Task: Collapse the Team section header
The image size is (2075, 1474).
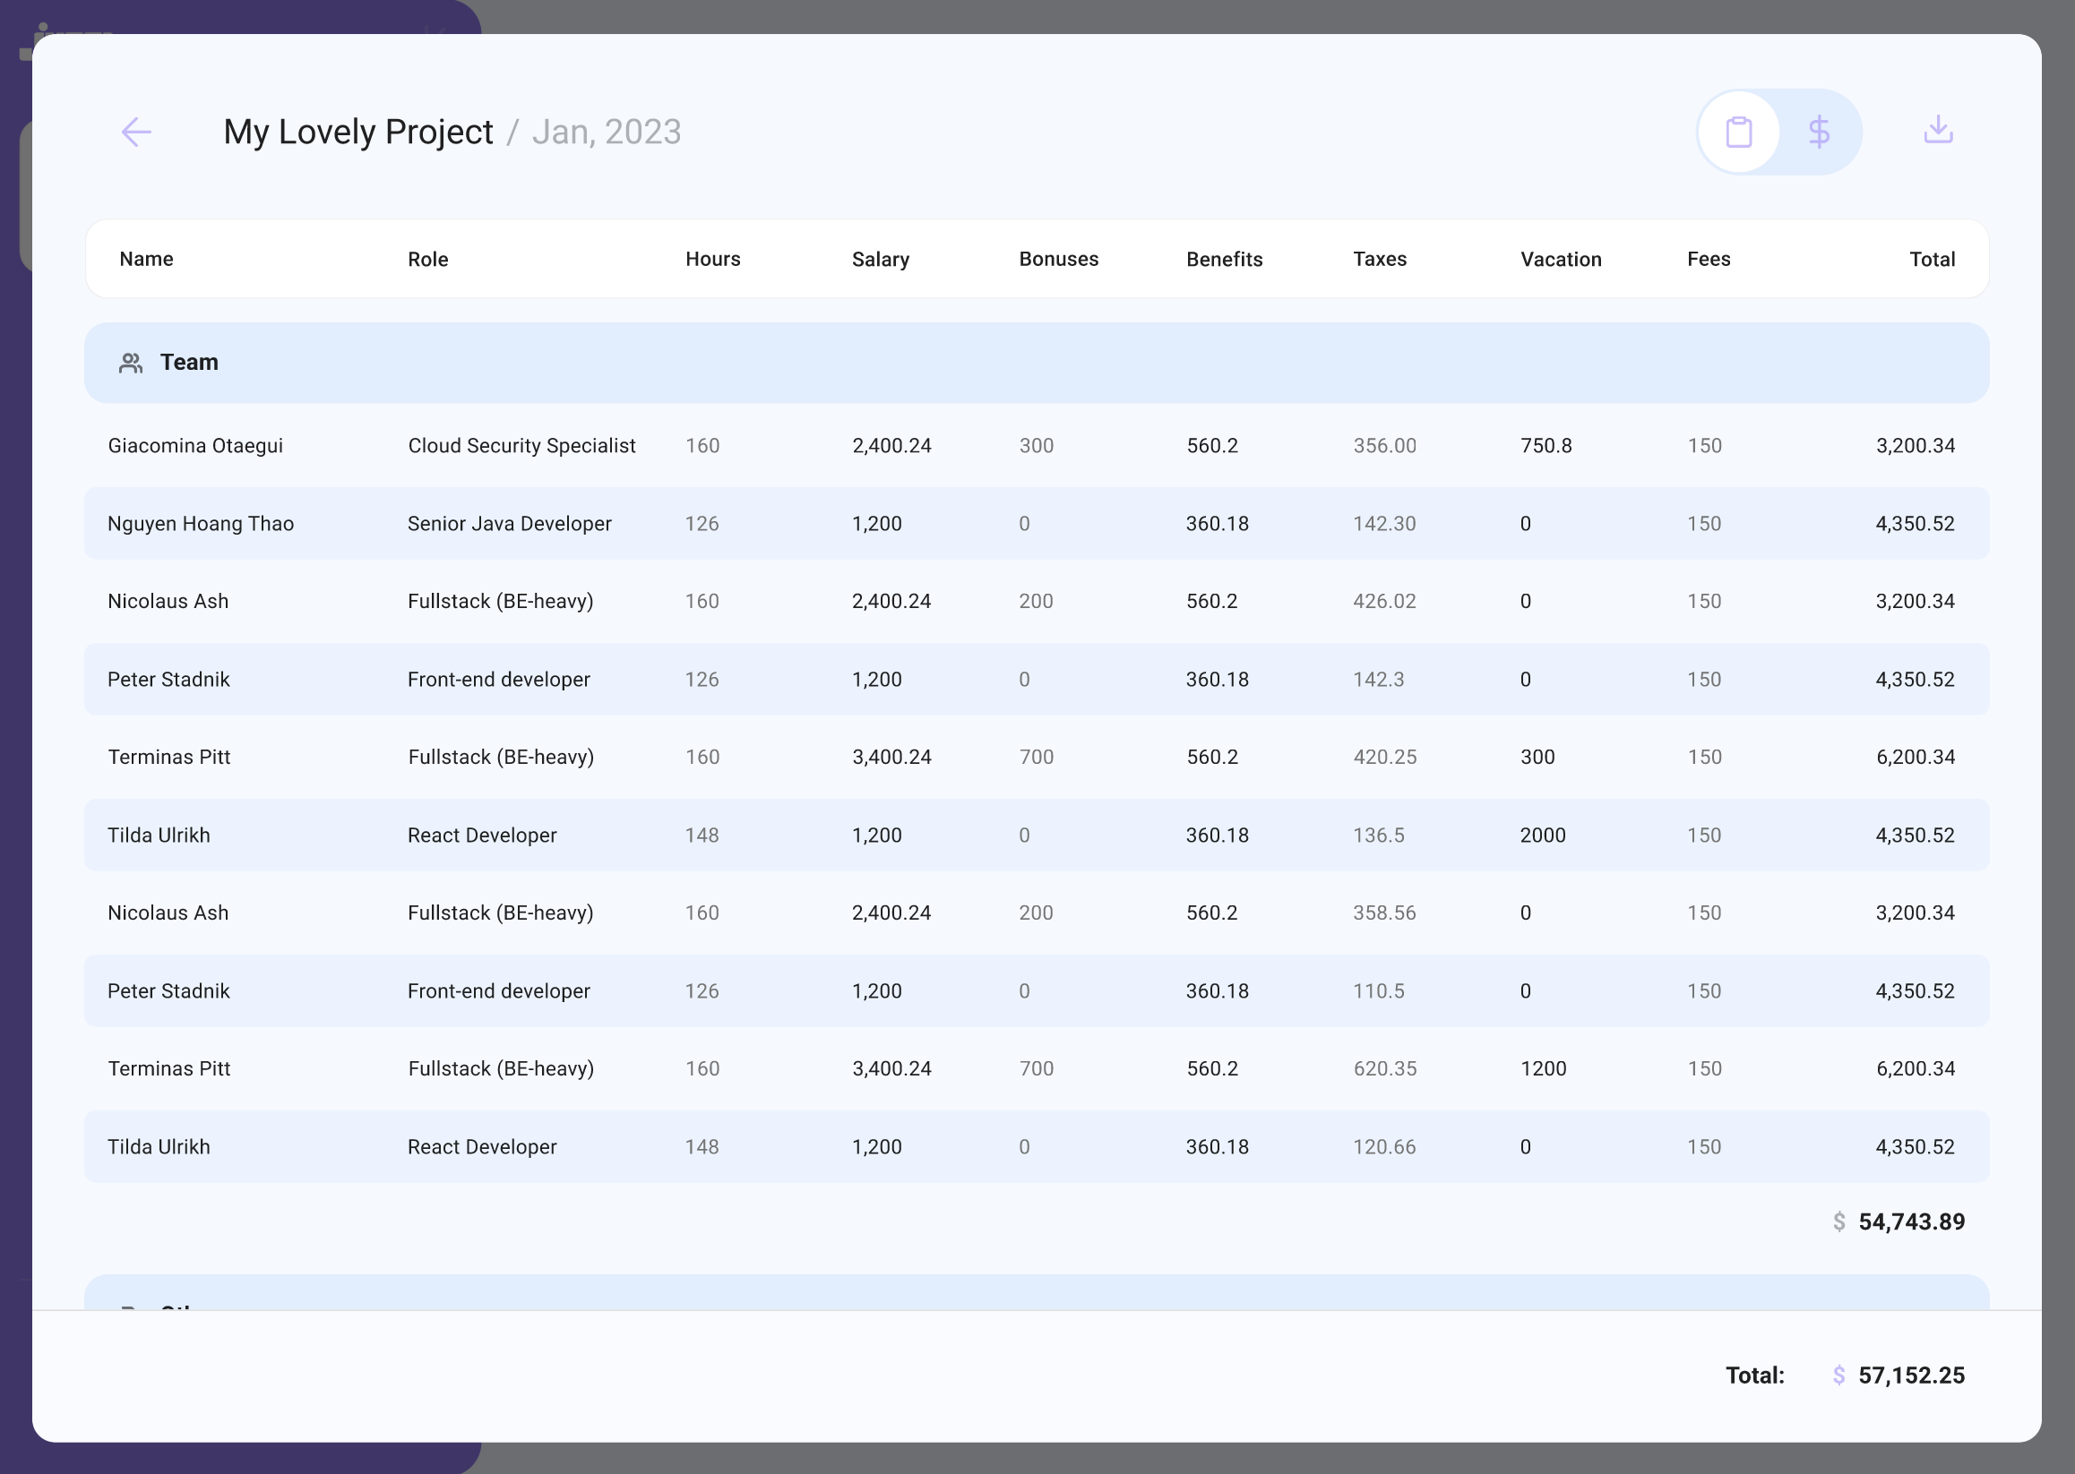Action: (x=1036, y=362)
